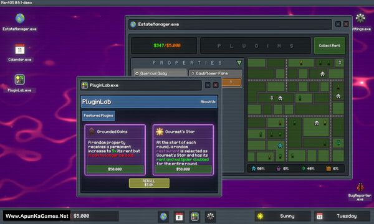The width and height of the screenshot is (374, 224).
Task: Click the 60% value in map stats bar
Action: click(261, 169)
